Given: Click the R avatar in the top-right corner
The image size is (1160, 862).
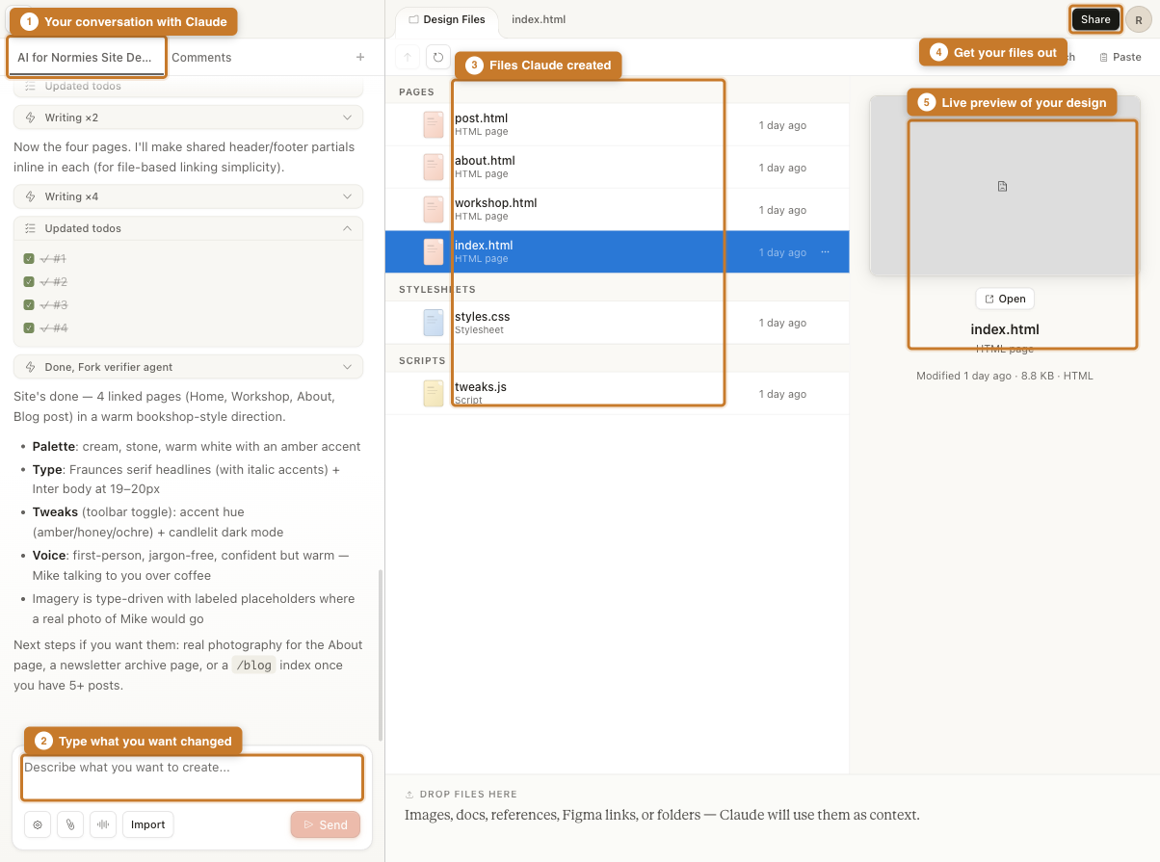Looking at the screenshot, I should 1141,19.
